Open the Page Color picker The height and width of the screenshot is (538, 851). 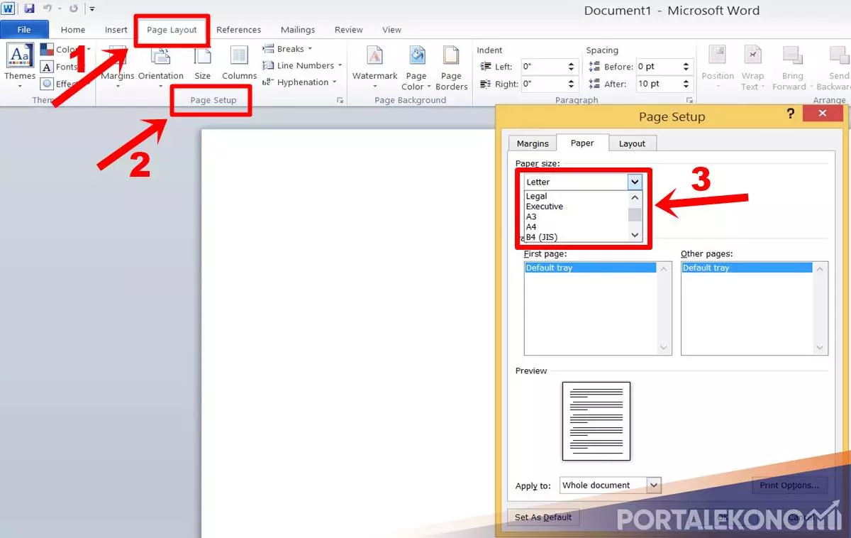(416, 67)
